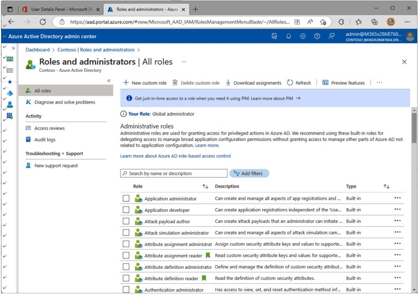
Task: Select All roles in side menu
Action: tap(66, 91)
